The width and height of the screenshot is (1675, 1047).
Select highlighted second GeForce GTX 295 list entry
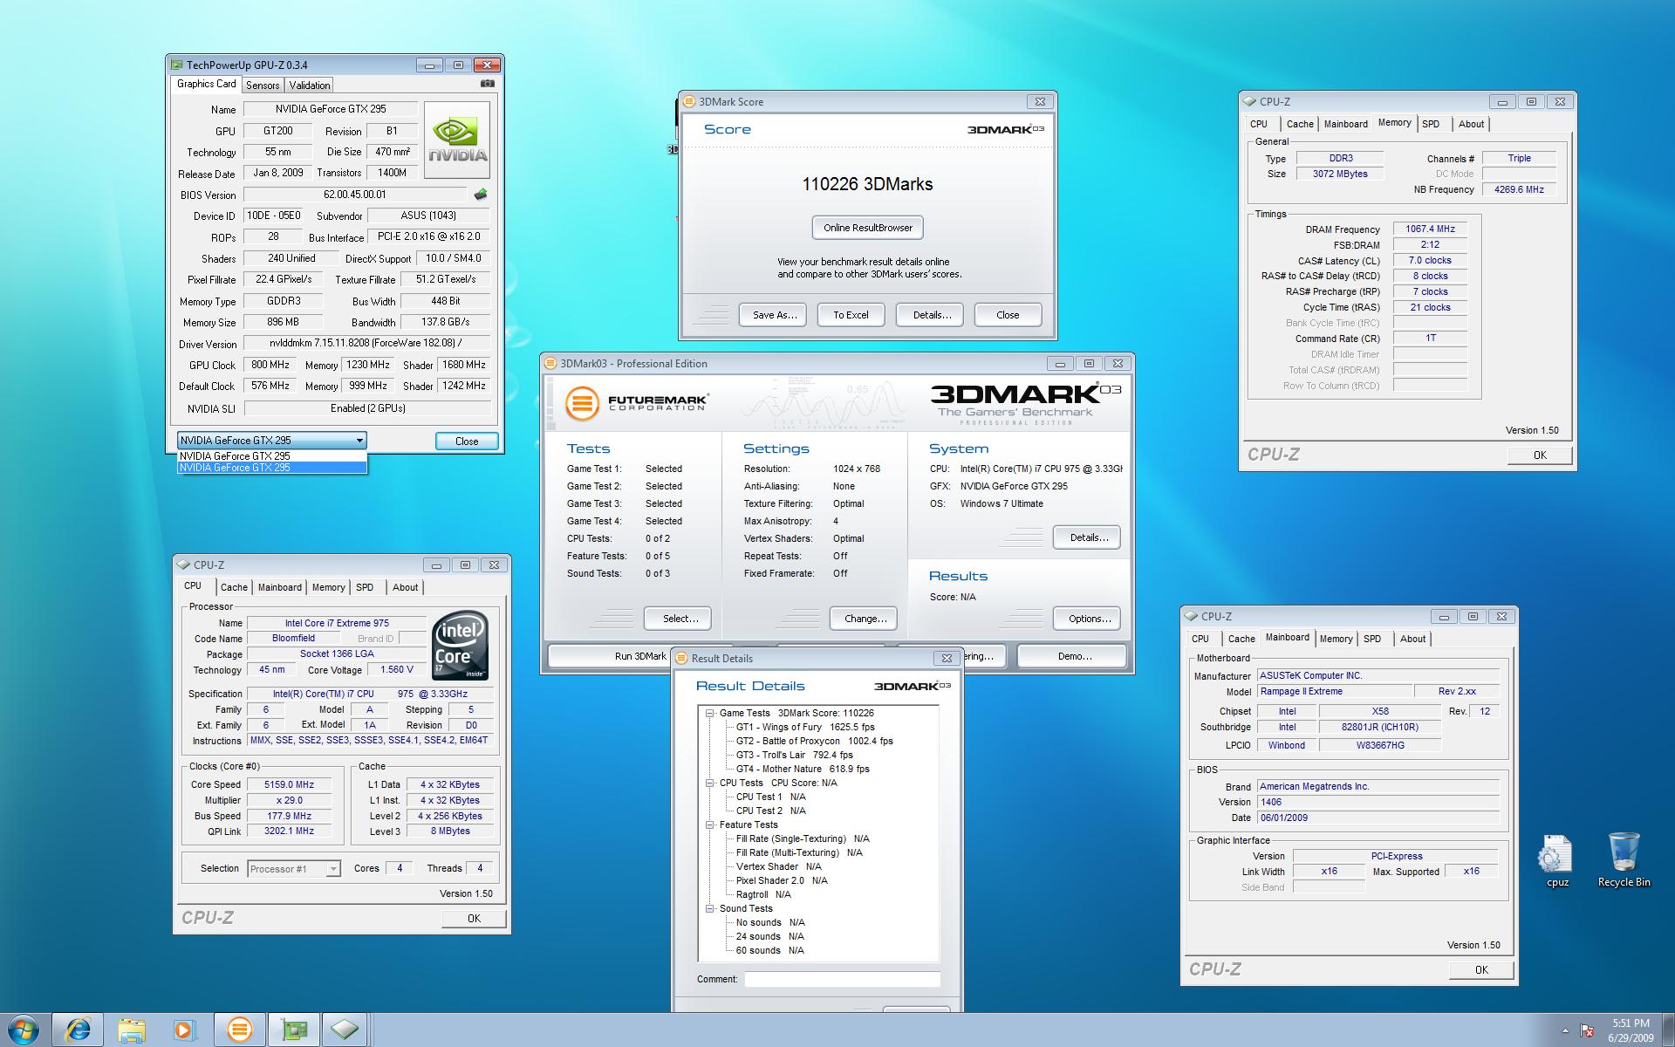[x=271, y=468]
